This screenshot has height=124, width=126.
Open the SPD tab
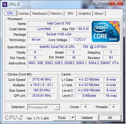click(x=70, y=13)
